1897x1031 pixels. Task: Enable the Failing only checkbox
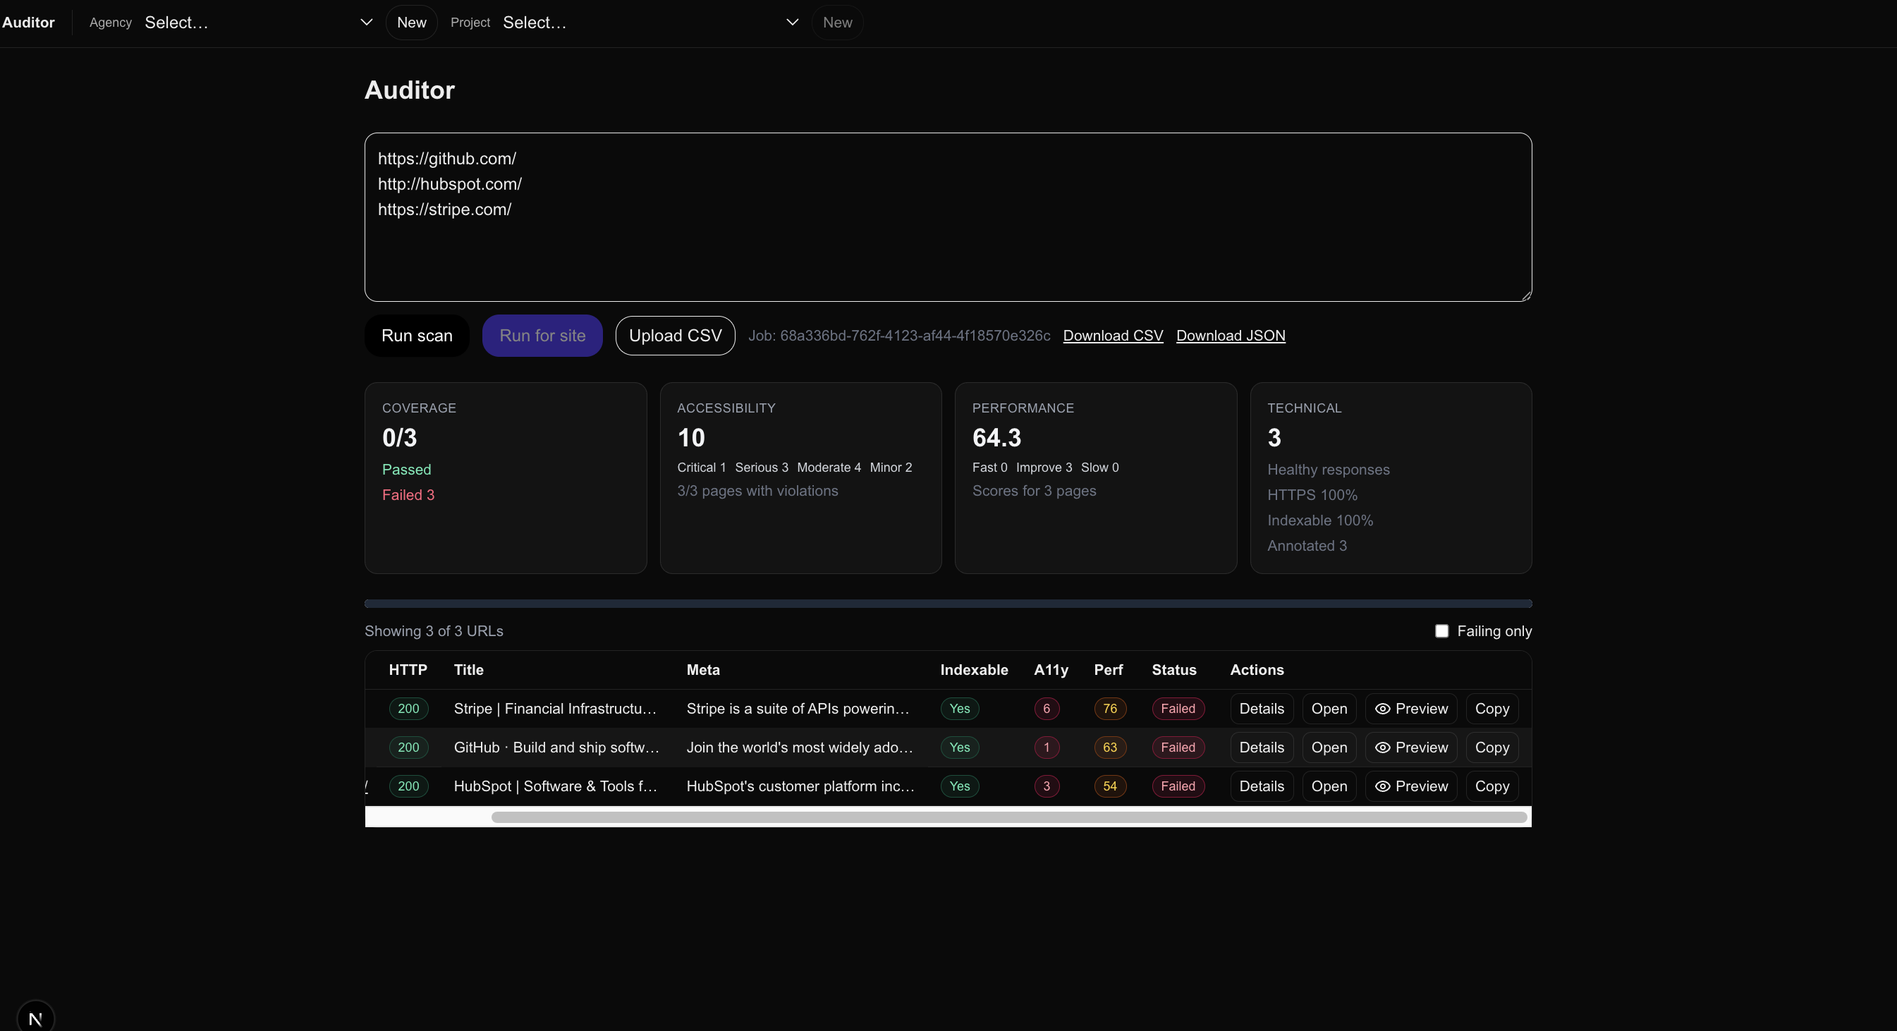(1441, 631)
